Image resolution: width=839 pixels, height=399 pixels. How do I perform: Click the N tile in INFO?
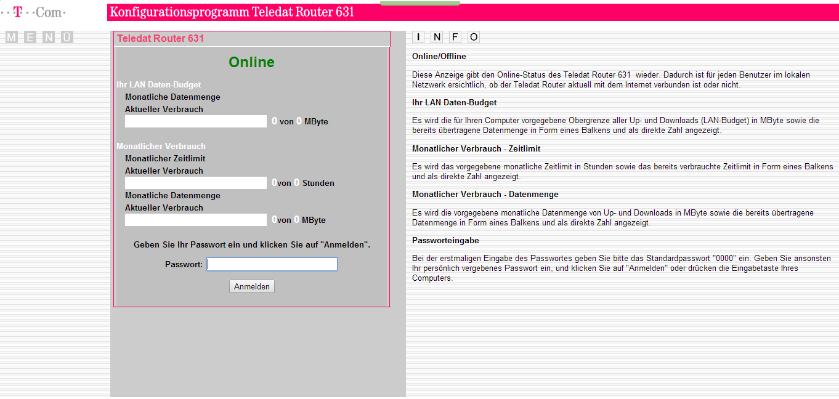point(437,37)
